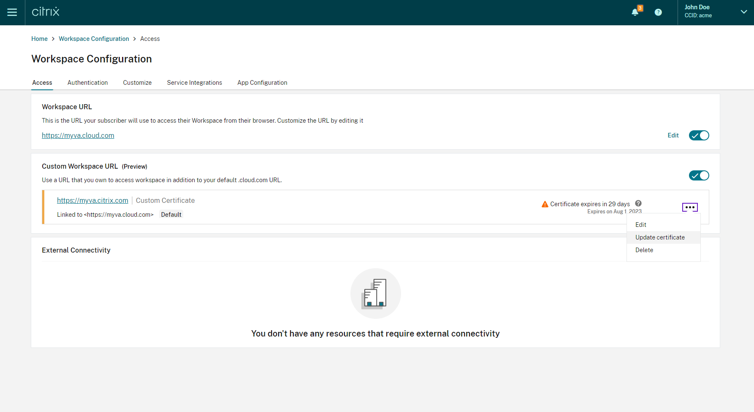This screenshot has height=412, width=754.
Task: Click the Default tag label
Action: (x=171, y=215)
